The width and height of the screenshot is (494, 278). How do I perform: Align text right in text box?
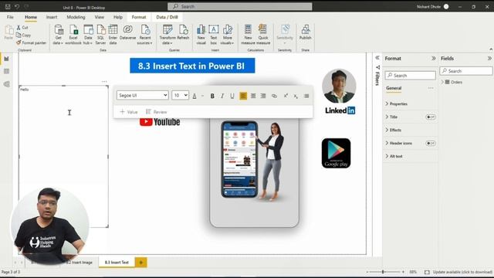point(263,96)
